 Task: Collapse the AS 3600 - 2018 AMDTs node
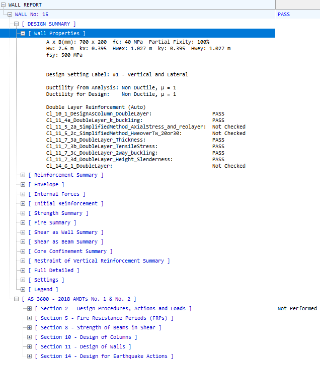tap(16, 299)
